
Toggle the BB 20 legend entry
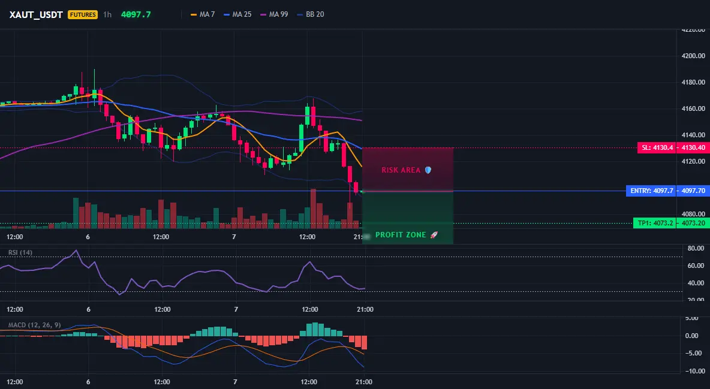tap(310, 14)
